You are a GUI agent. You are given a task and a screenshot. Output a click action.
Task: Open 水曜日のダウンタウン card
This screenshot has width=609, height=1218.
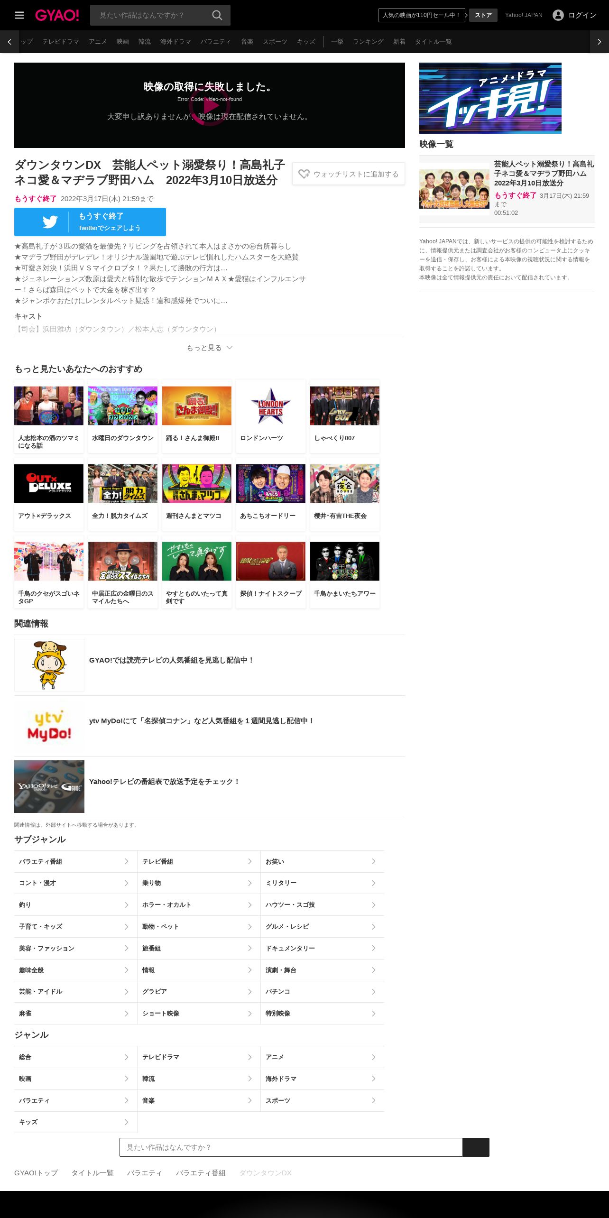[123, 416]
